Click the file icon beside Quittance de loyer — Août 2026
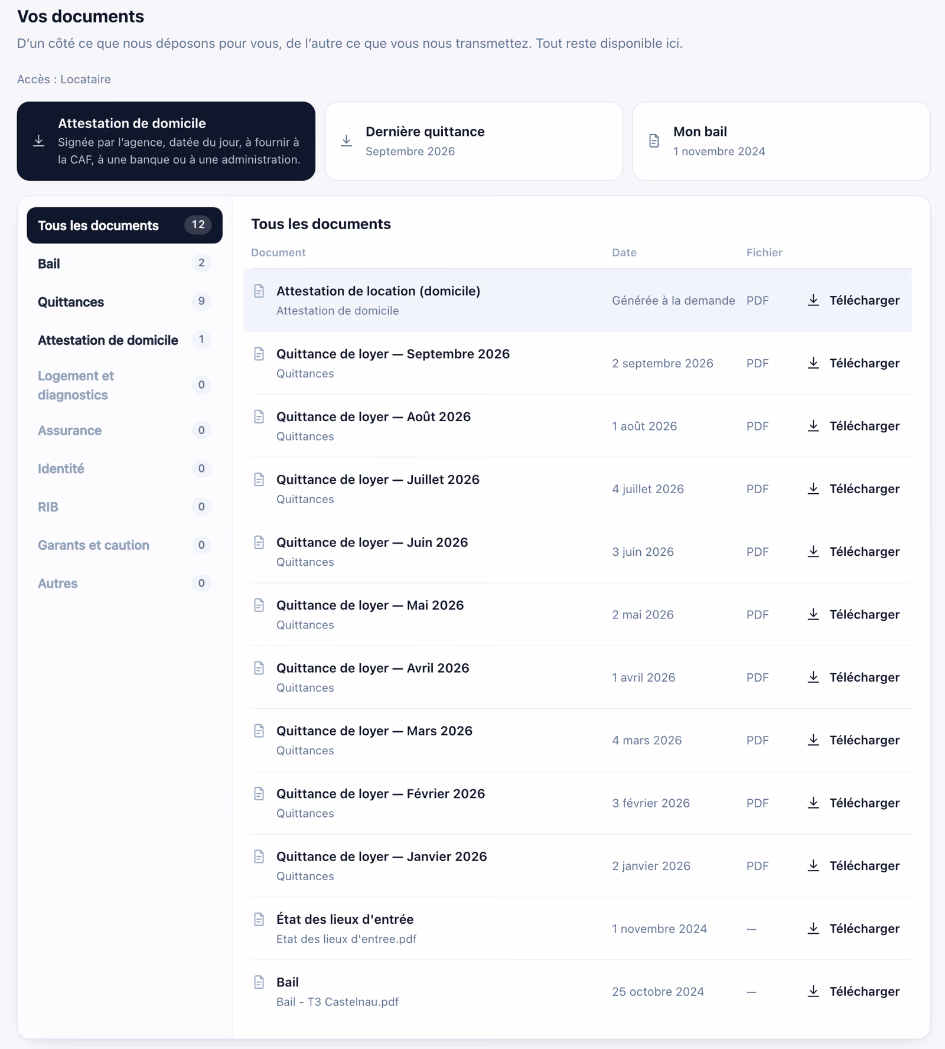This screenshot has height=1049, width=945. pyautogui.click(x=259, y=417)
